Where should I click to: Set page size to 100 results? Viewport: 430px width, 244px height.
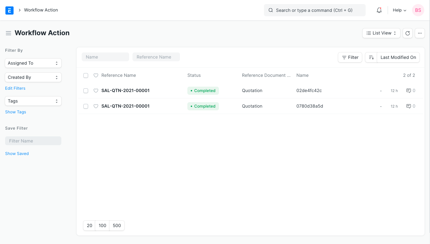click(102, 225)
